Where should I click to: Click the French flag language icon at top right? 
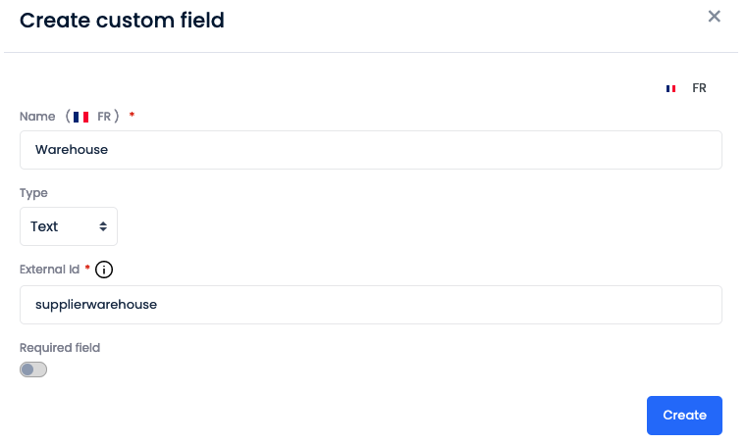(670, 88)
